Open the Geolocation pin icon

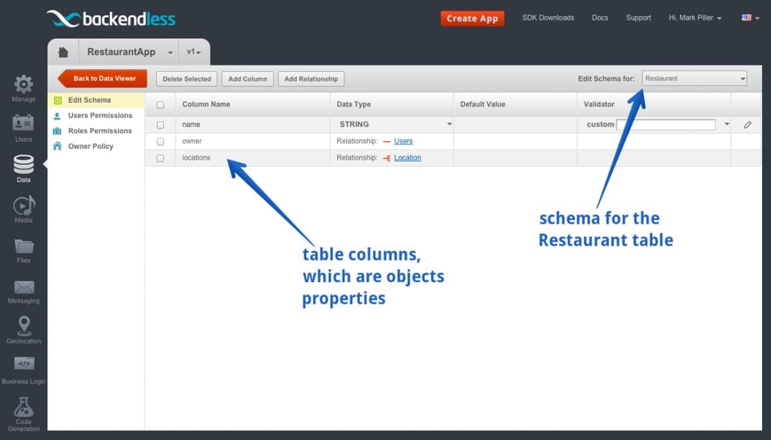click(x=24, y=326)
